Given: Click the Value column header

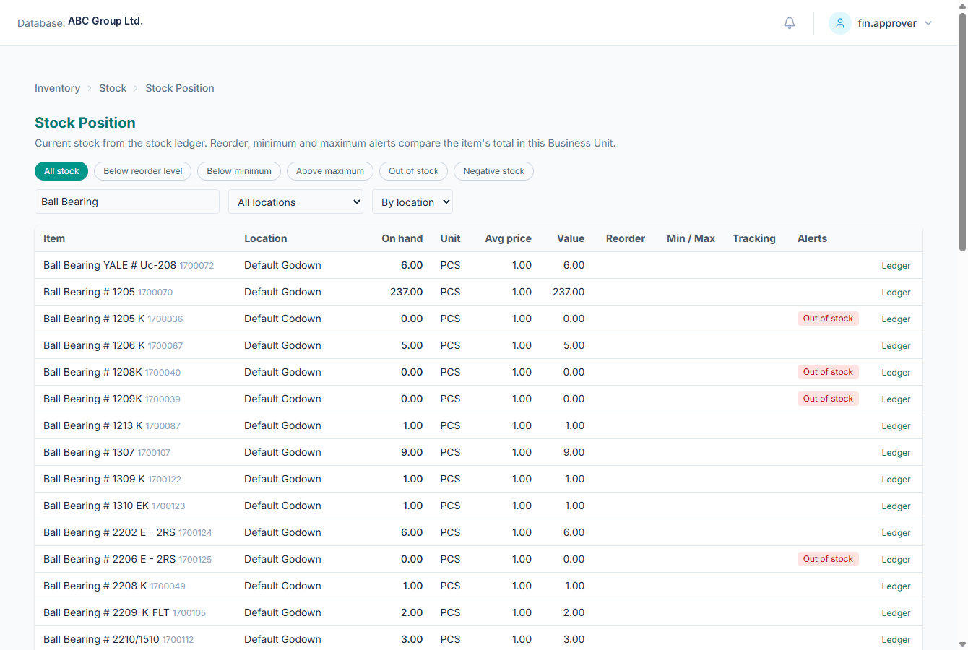Looking at the screenshot, I should [x=571, y=238].
